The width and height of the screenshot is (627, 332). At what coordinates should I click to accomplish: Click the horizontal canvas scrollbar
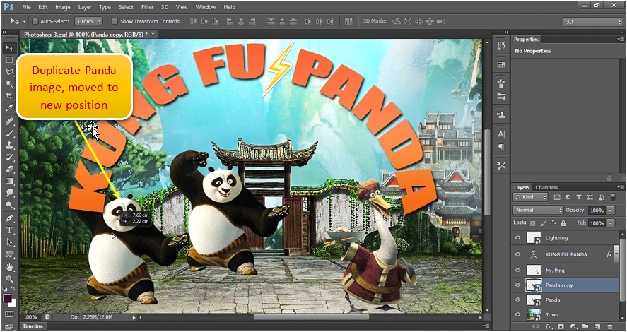click(311, 317)
